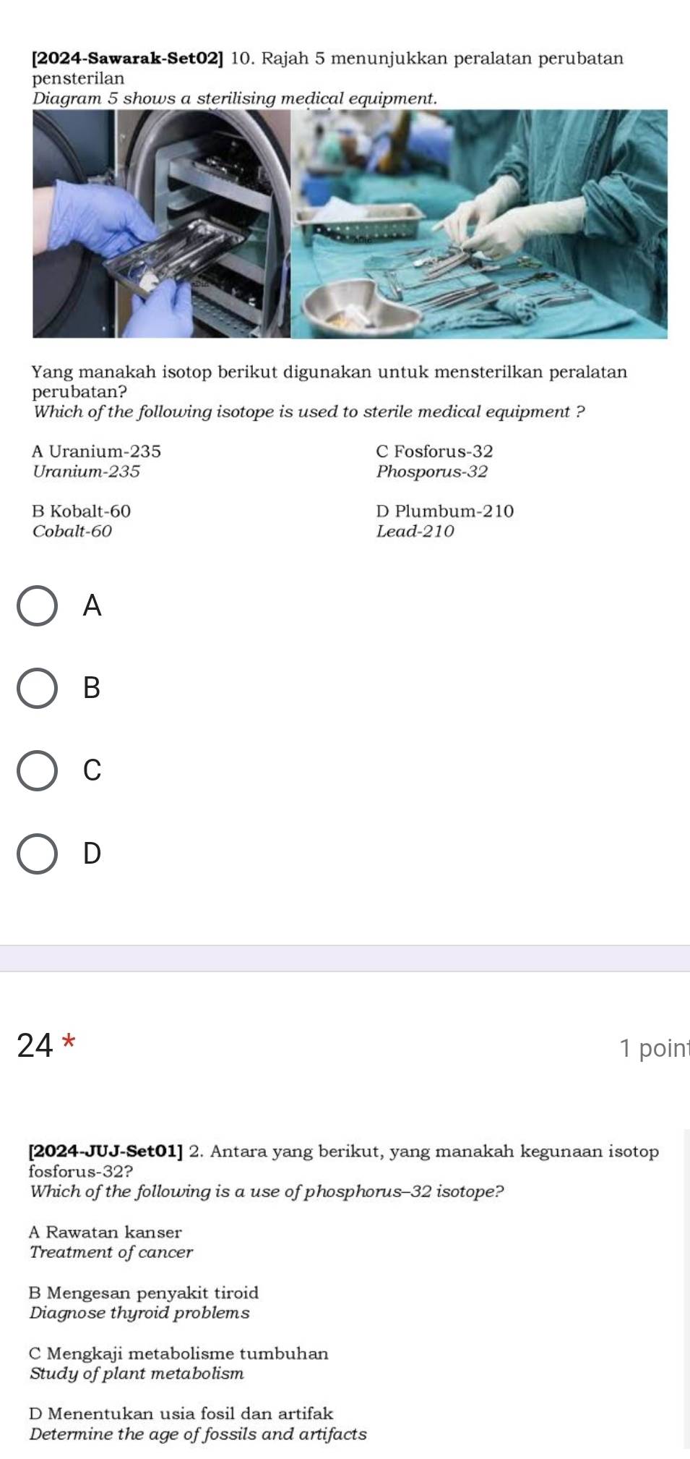
Task: Select radio button B for question 10
Action: [x=37, y=689]
